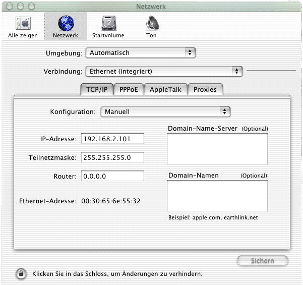
Task: Click the Router field with 0.0.0.0
Action: (x=112, y=176)
